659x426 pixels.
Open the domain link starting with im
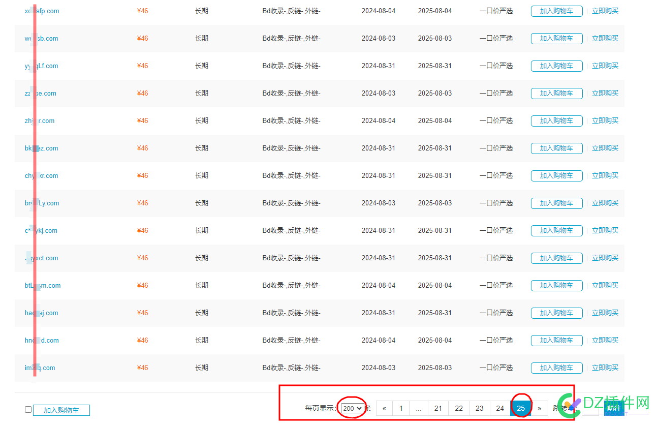(x=40, y=368)
